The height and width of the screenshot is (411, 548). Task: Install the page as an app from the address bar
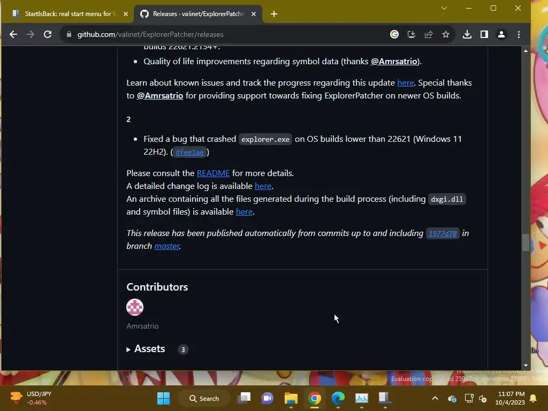pos(412,34)
